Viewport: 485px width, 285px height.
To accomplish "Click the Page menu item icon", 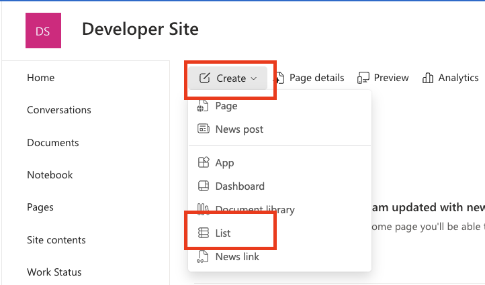I will click(x=203, y=106).
